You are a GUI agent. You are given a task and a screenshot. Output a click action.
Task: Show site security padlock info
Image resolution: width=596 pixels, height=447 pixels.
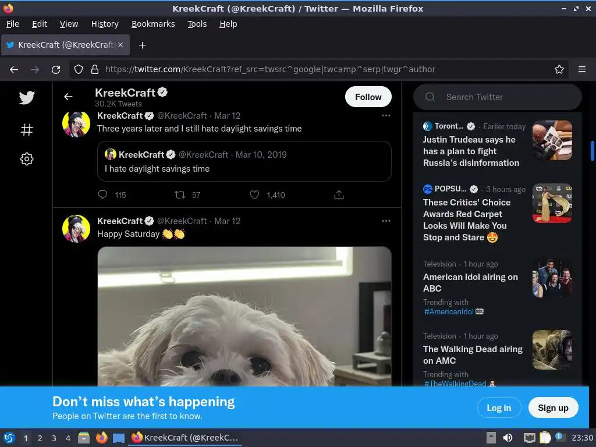coord(95,70)
